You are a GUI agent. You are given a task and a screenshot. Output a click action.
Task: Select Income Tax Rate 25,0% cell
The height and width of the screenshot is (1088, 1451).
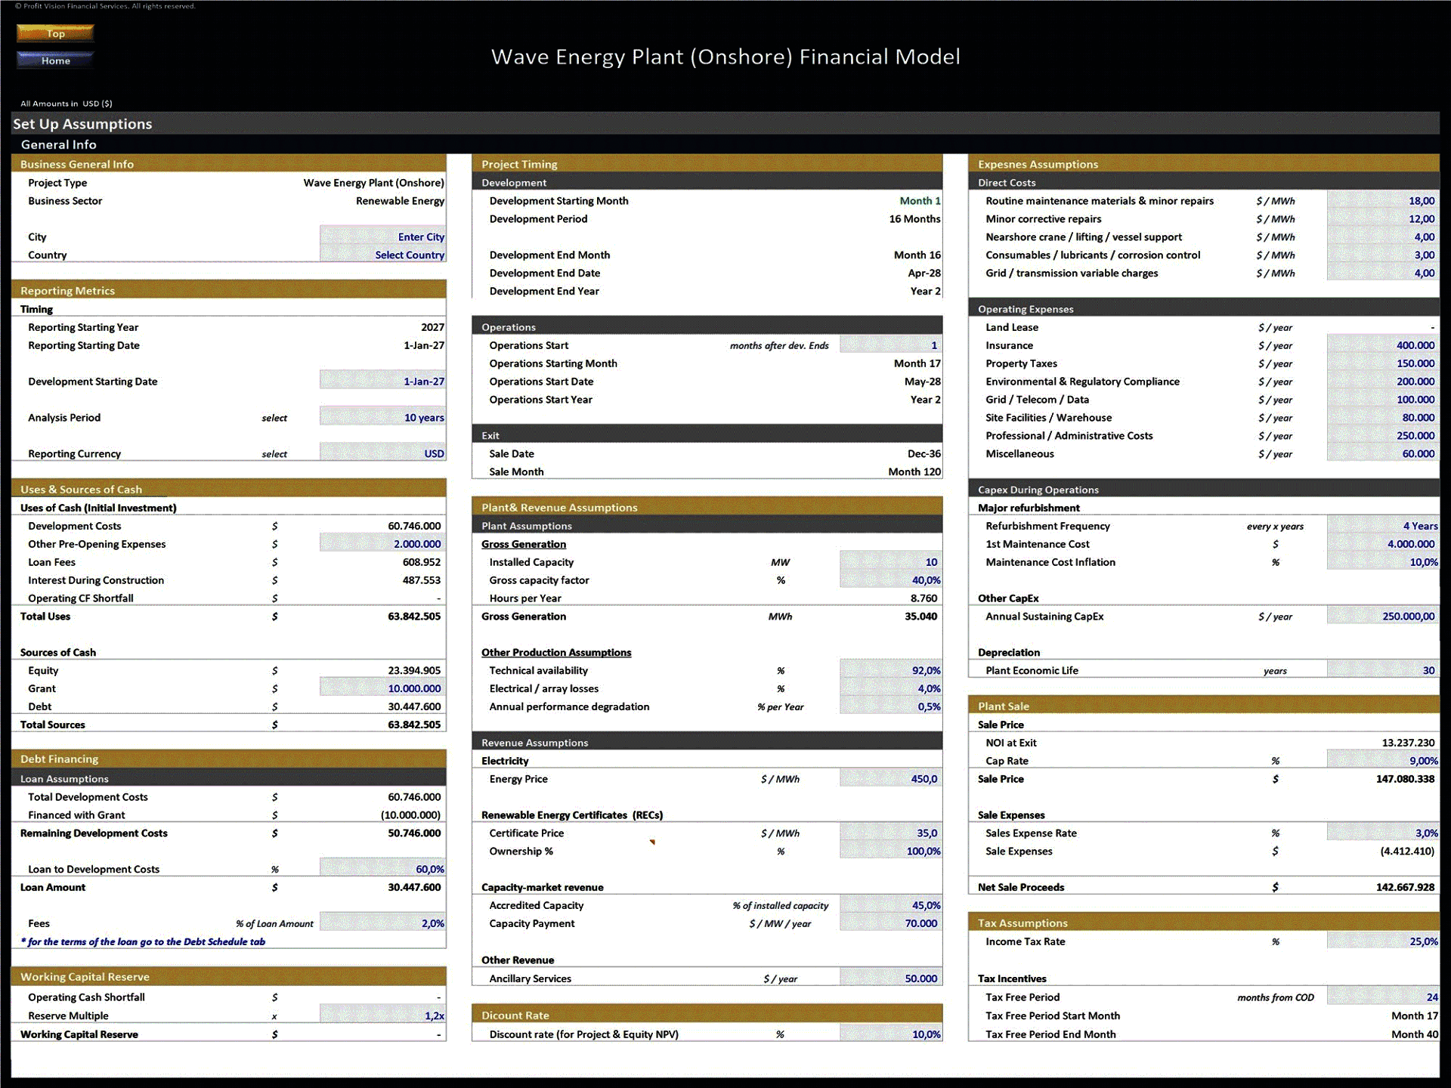click(x=1383, y=941)
